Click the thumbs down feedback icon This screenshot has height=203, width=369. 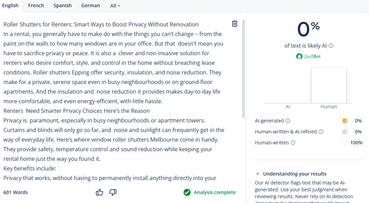(113, 193)
